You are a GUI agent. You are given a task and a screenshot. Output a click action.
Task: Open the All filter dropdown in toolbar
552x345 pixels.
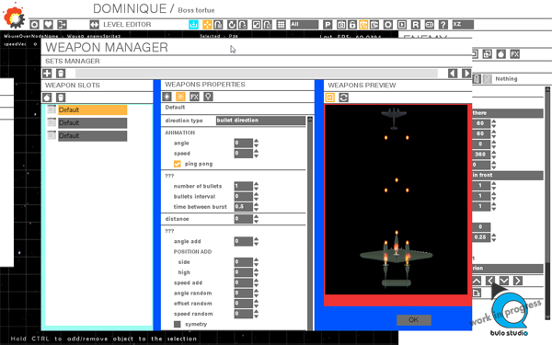304,25
